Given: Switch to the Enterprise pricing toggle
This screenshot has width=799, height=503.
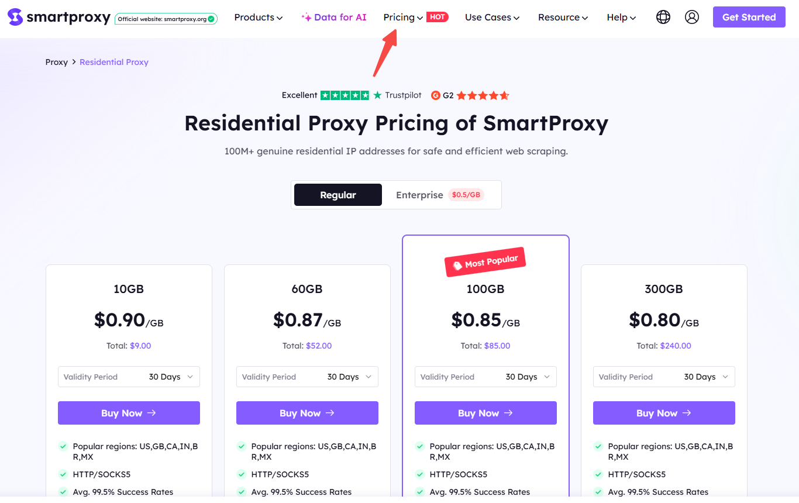Looking at the screenshot, I should tap(440, 195).
